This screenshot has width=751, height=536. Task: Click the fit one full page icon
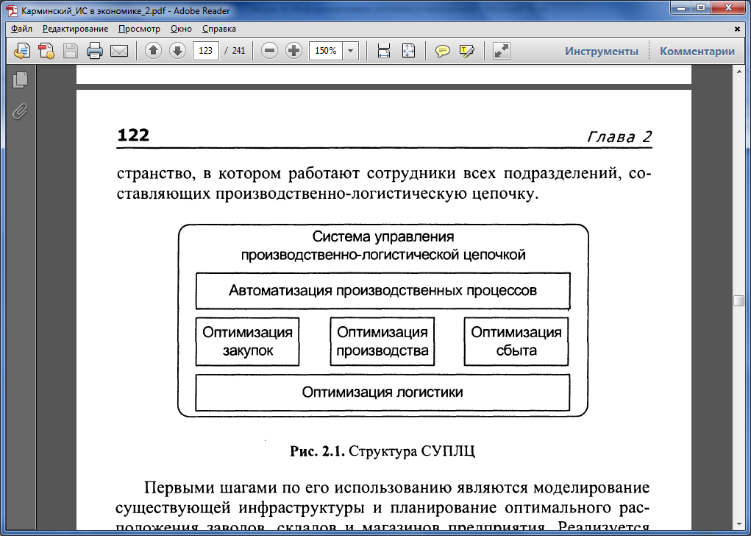[408, 50]
